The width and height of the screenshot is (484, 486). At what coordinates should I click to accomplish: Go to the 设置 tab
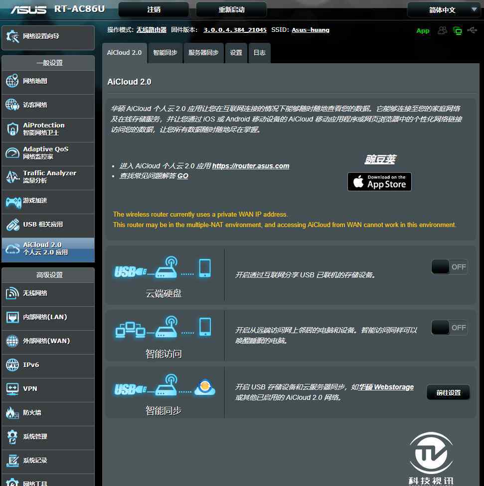(236, 53)
